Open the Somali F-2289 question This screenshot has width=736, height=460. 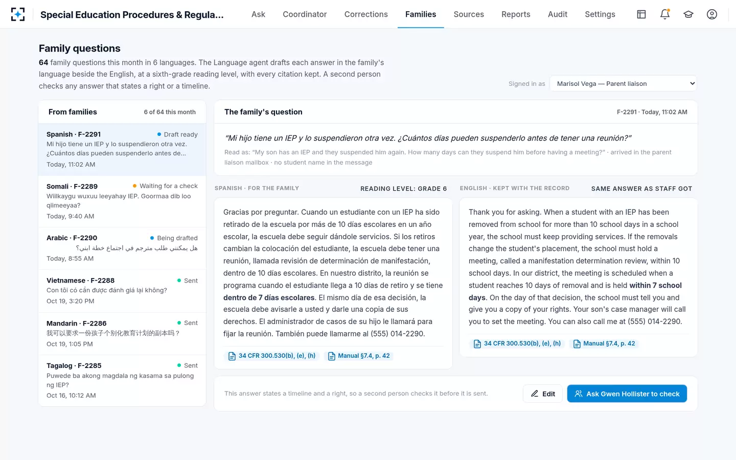(122, 201)
